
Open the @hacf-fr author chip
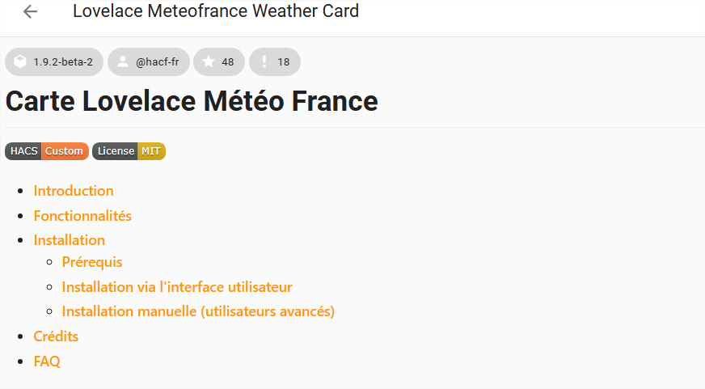[x=149, y=61]
